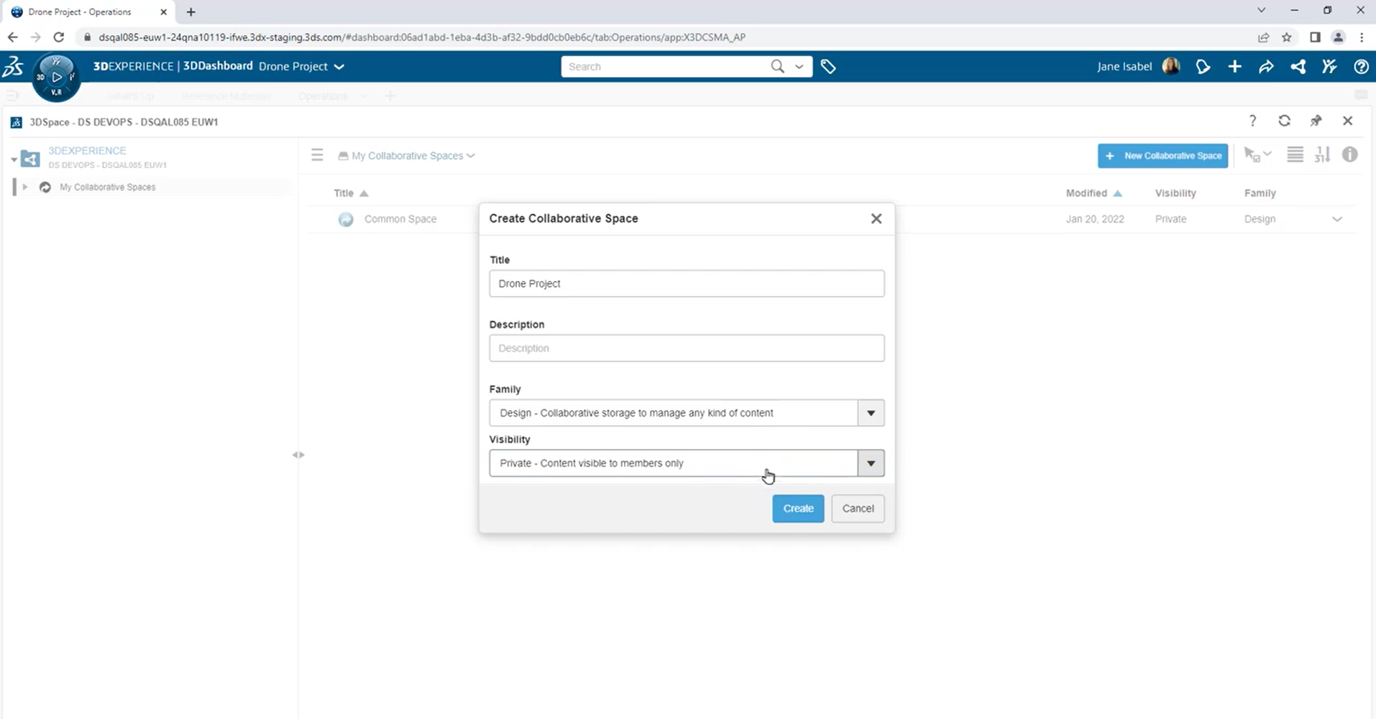The width and height of the screenshot is (1376, 719).
Task: Click the help question mark in 3DSpace panel
Action: point(1252,121)
